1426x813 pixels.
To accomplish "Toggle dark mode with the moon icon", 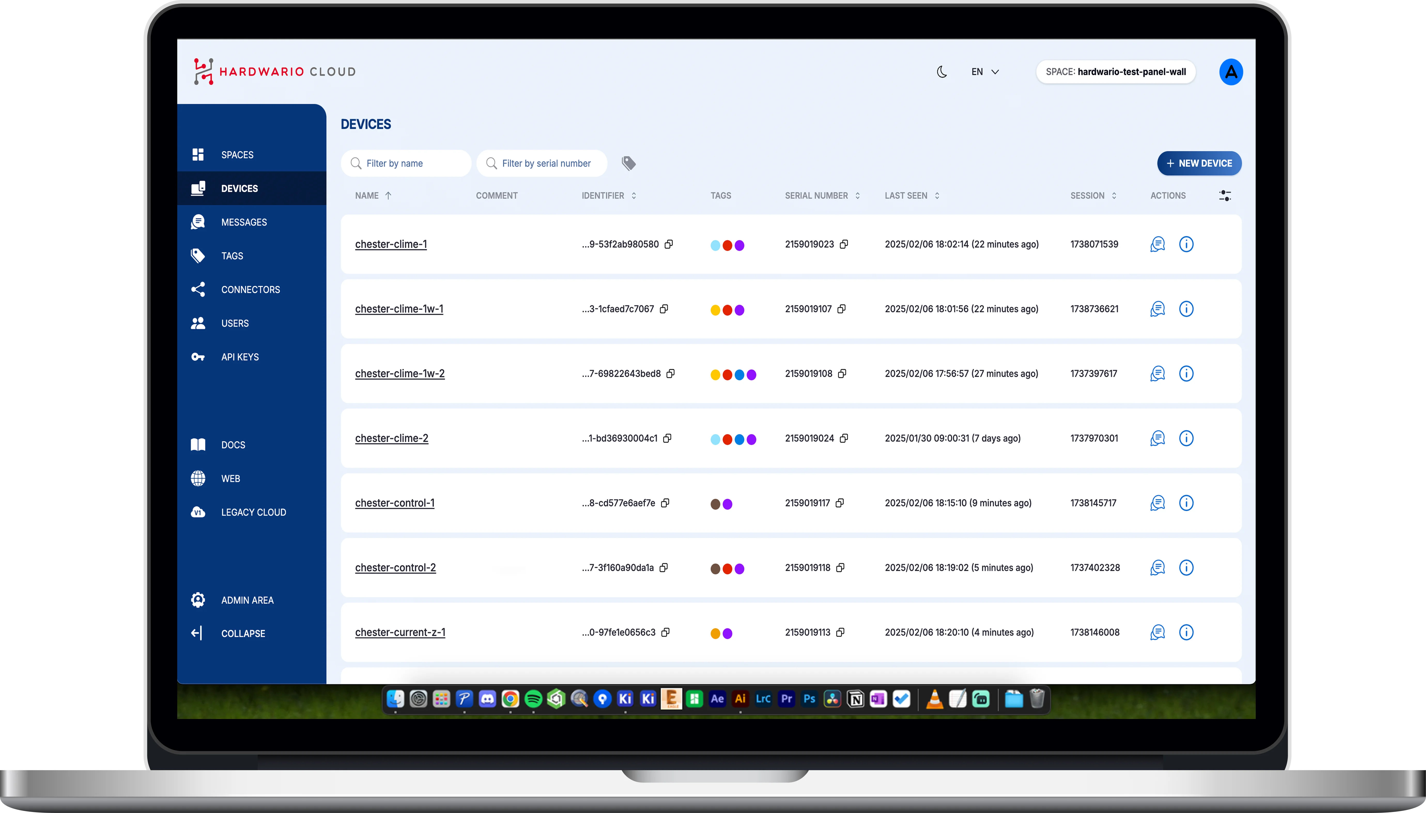I will pos(942,72).
